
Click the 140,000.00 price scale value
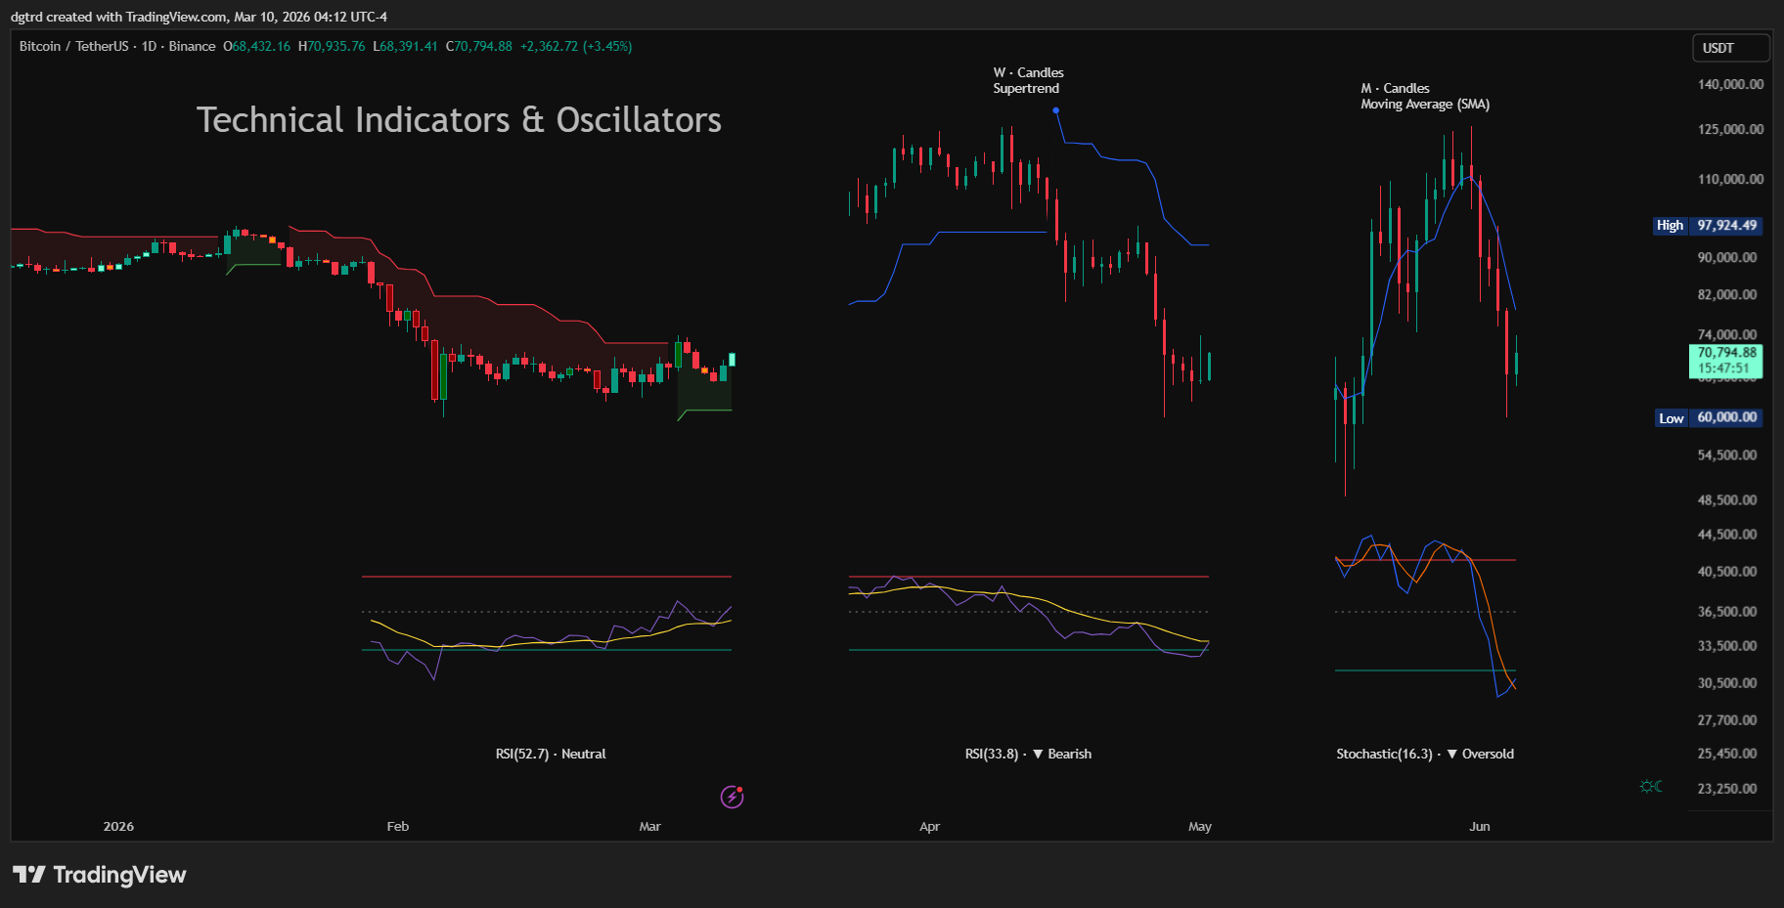click(x=1731, y=84)
